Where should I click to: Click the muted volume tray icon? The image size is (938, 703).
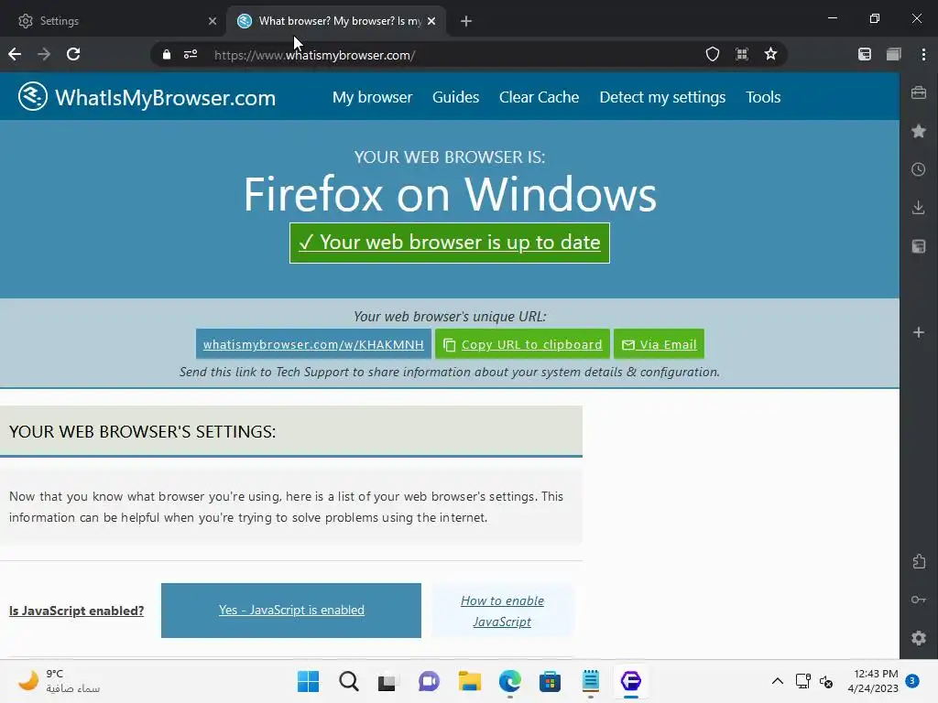826,681
